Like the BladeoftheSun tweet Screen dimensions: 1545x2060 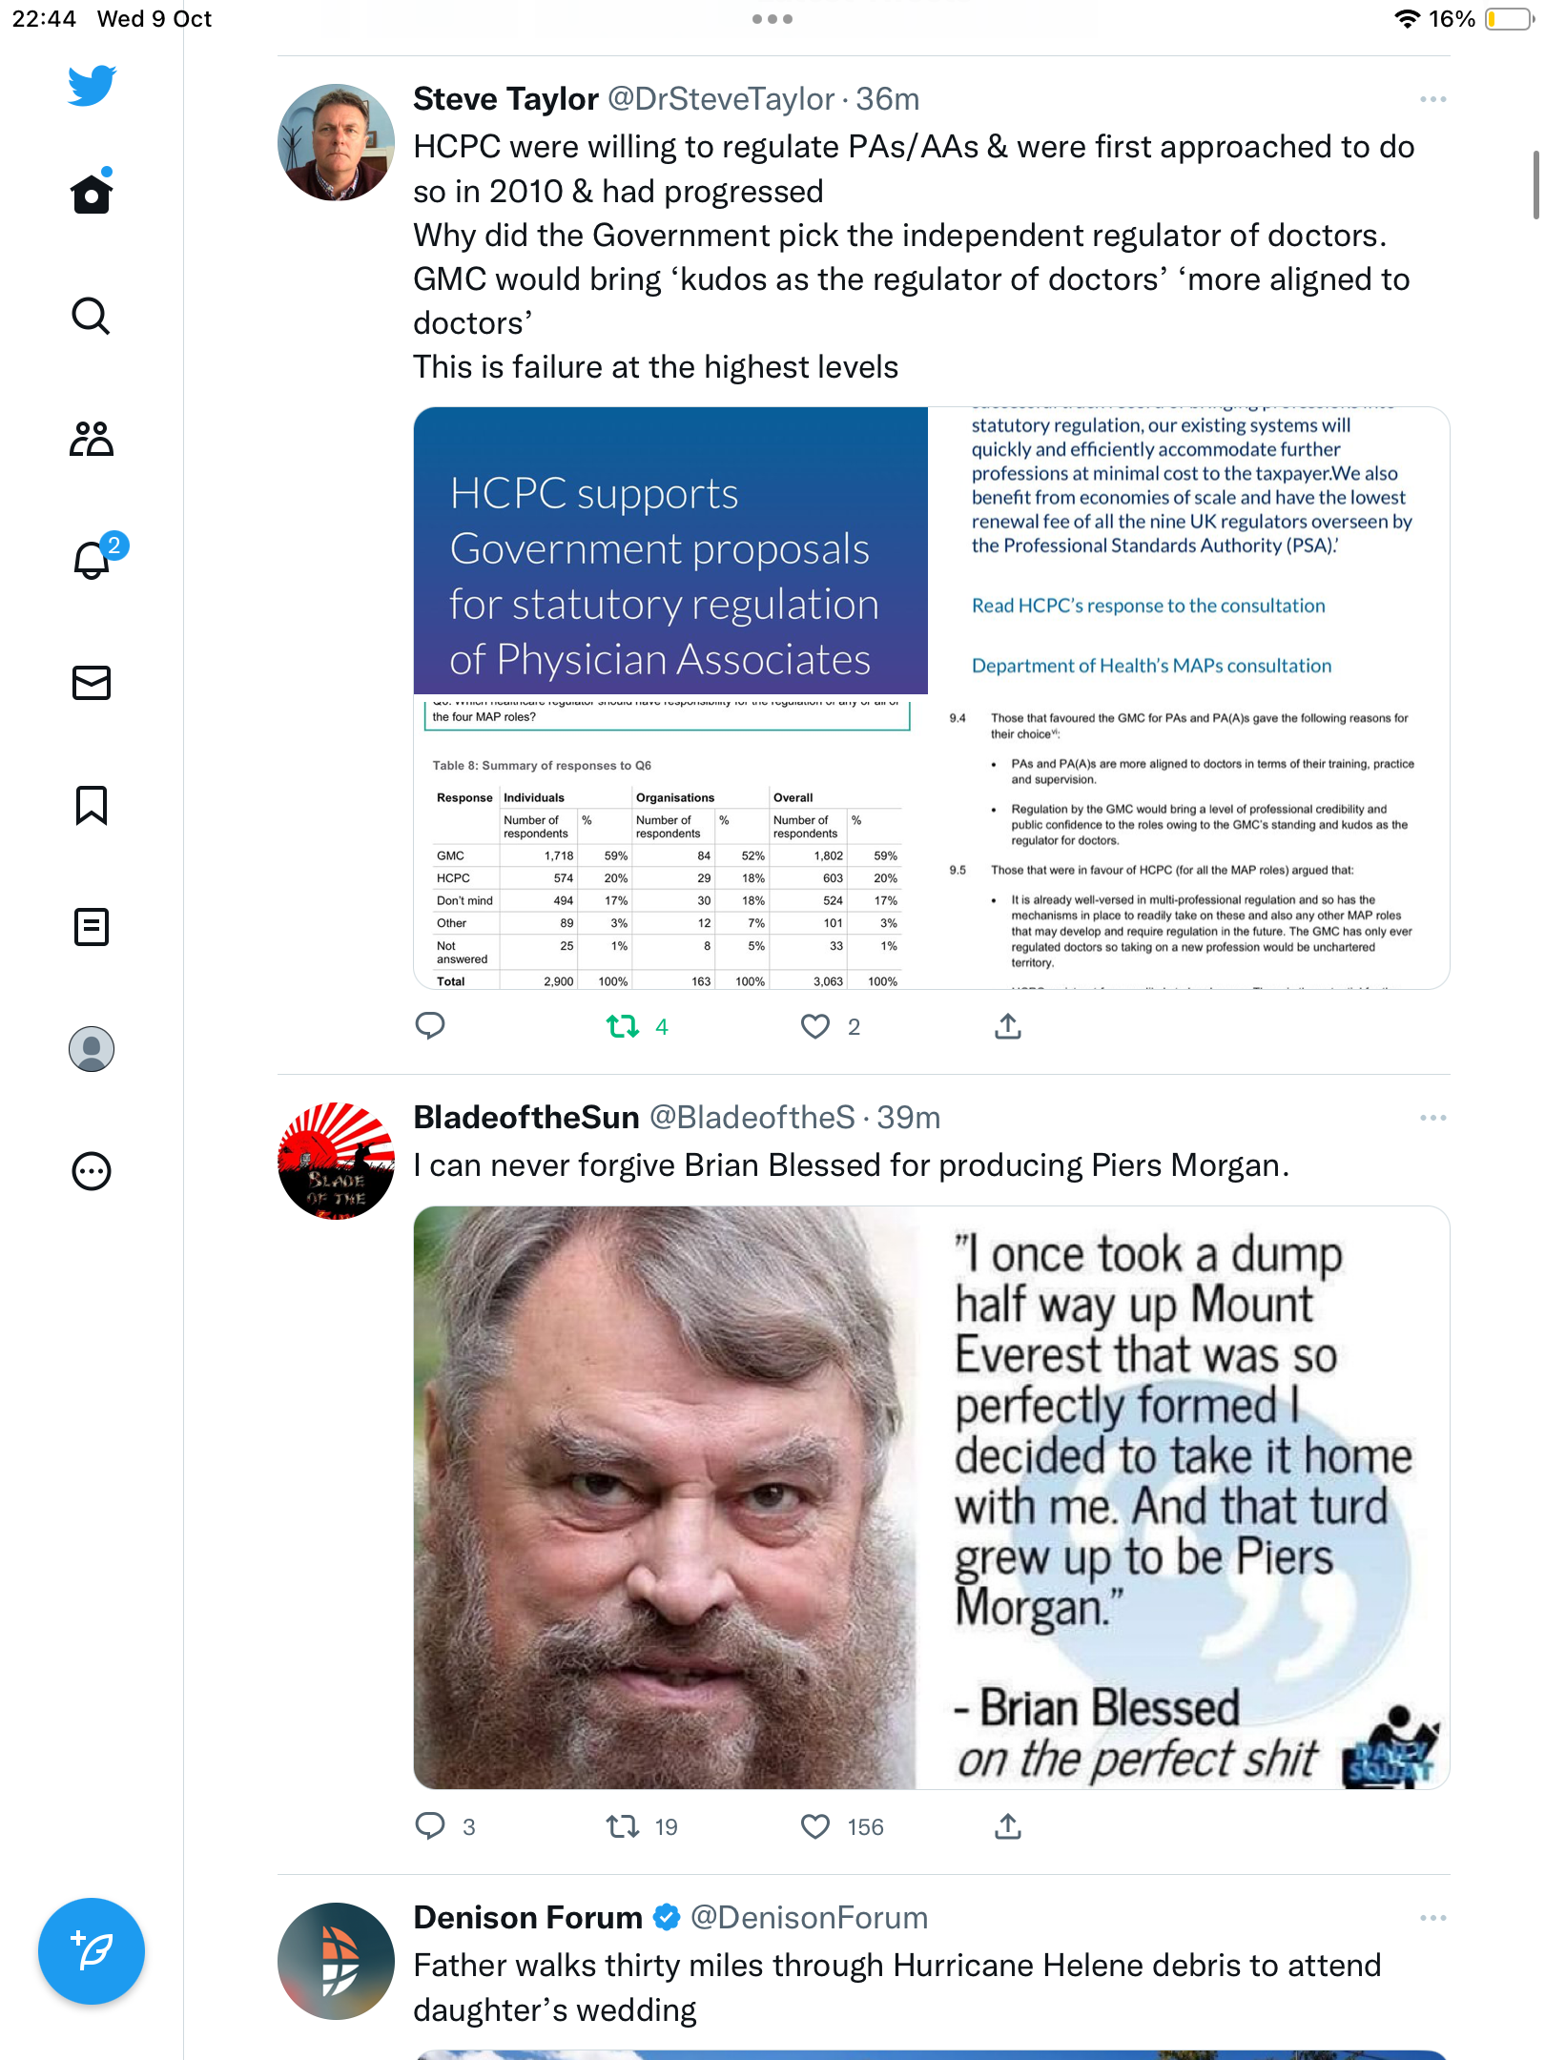point(815,1826)
